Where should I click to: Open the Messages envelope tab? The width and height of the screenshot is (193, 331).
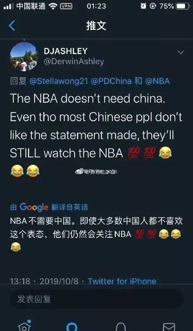click(x=168, y=327)
